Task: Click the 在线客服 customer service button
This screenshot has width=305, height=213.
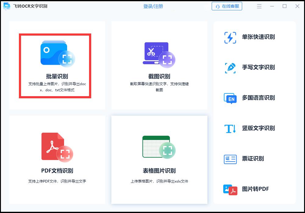Action: (x=227, y=6)
